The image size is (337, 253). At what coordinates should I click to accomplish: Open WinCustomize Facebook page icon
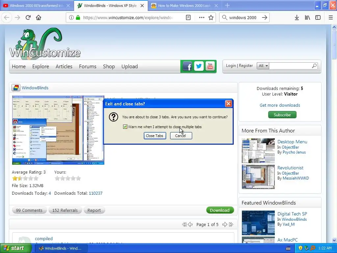(187, 66)
